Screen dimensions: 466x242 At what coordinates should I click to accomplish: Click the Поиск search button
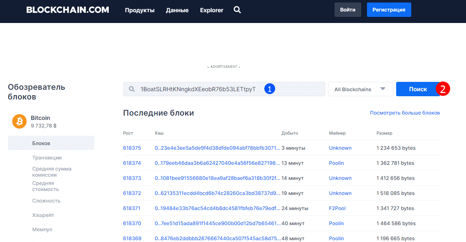pyautogui.click(x=418, y=89)
